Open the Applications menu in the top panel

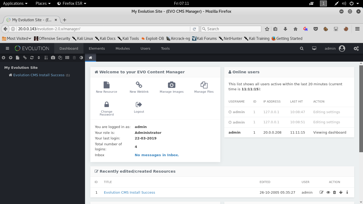15,3
